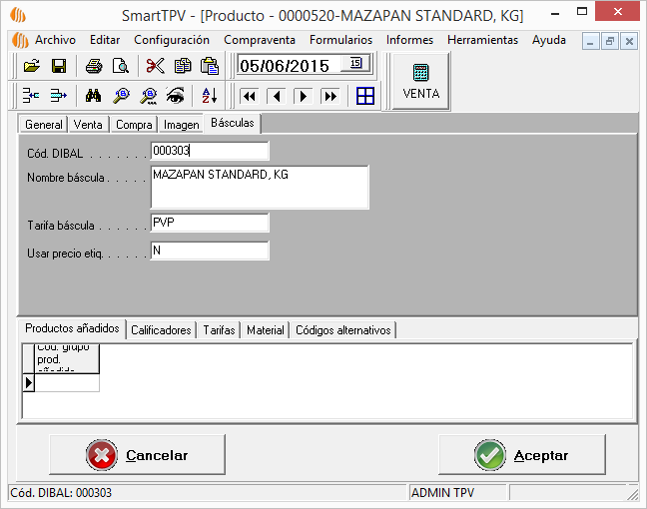Open the Editar menu
The image size is (647, 509).
pyautogui.click(x=105, y=40)
